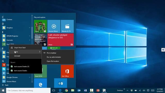The image size is (165, 93).
Task: Click the EPSON Projector folder entry
Action: click(16, 36)
